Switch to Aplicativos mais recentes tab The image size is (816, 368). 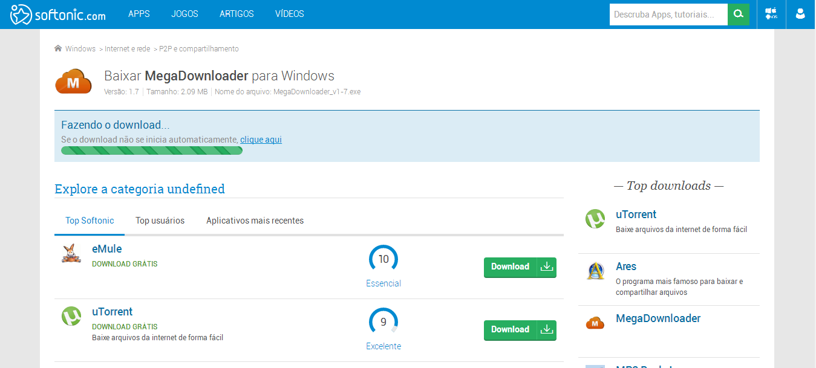[x=255, y=221]
